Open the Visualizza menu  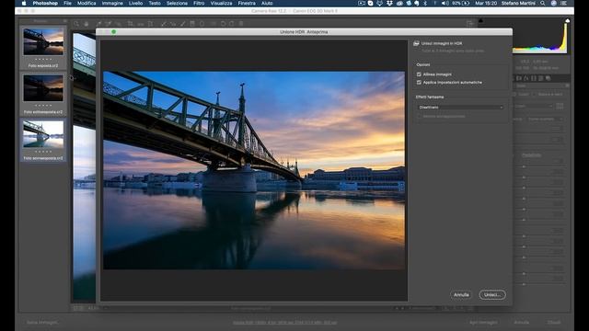[x=221, y=3]
